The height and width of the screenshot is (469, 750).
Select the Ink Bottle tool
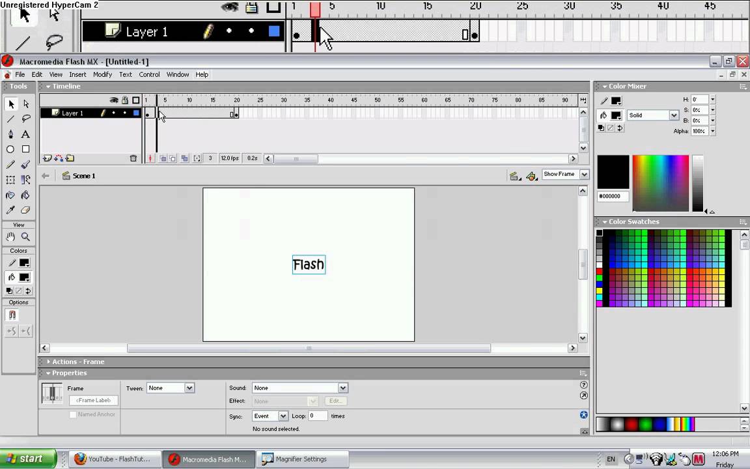(11, 195)
